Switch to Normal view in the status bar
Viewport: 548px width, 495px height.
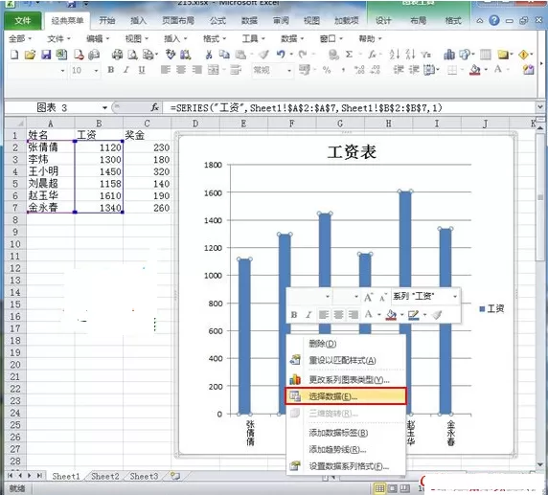(x=379, y=488)
